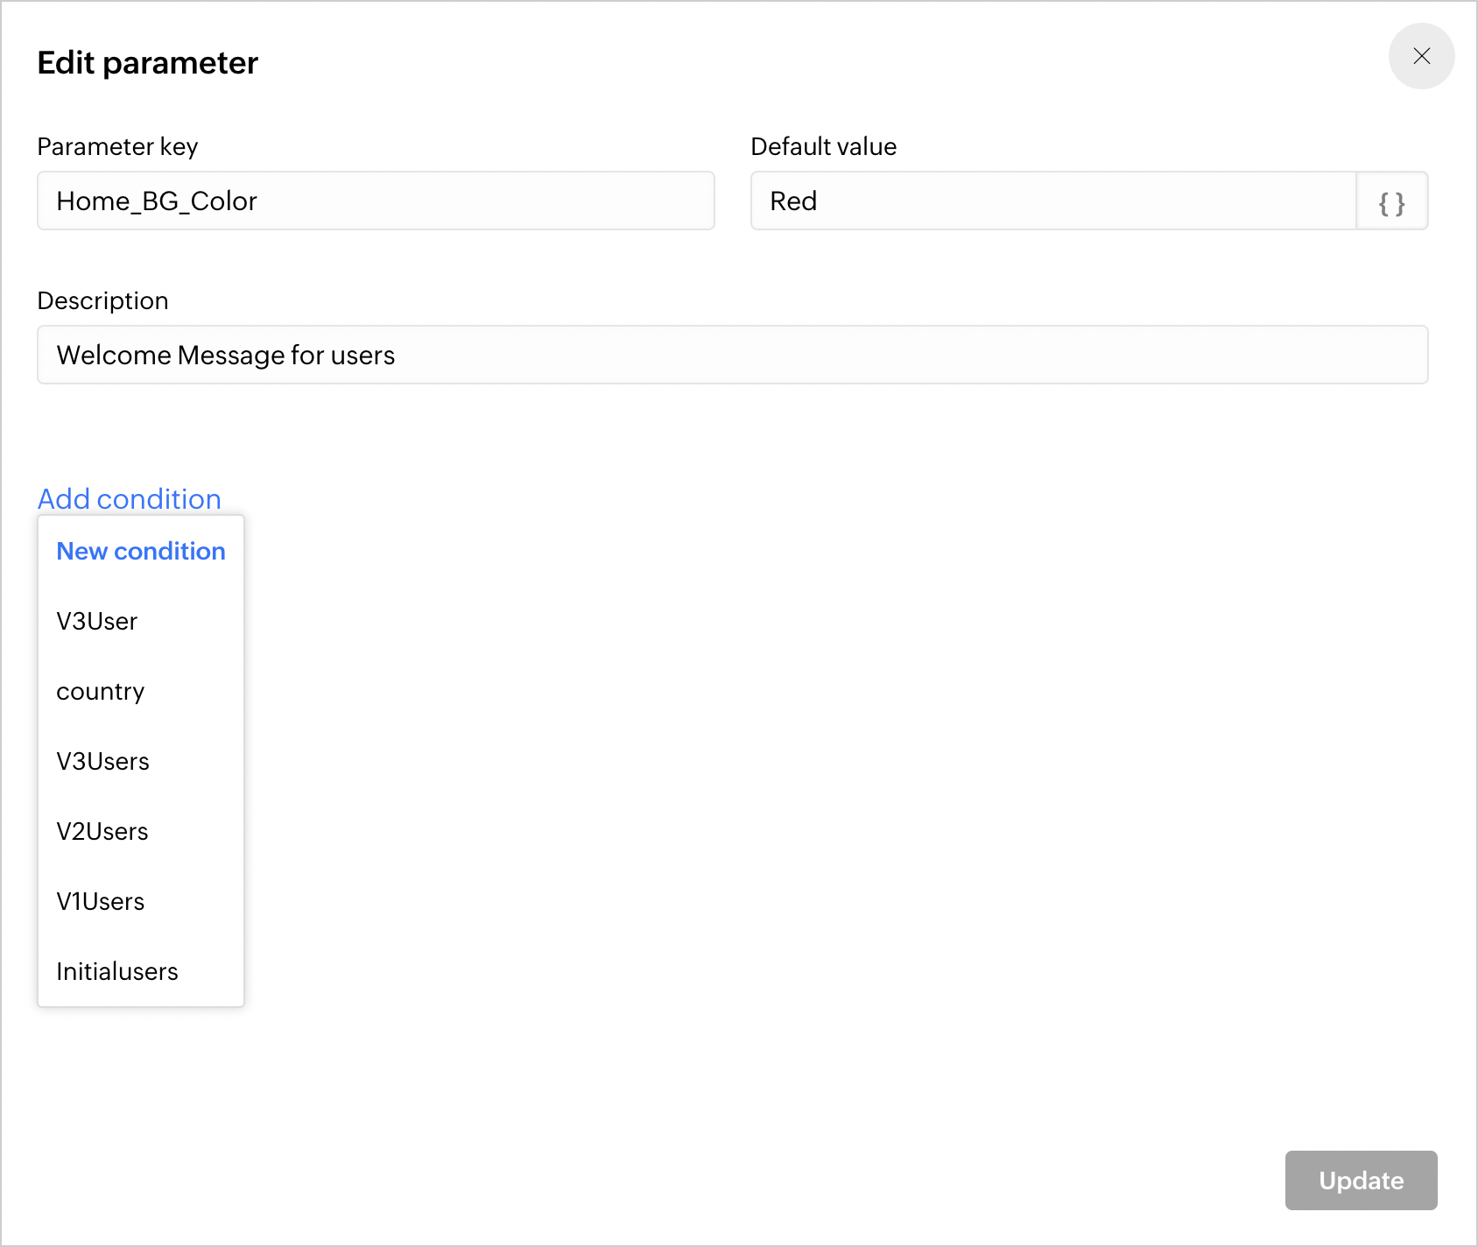Open the Add condition dropdown link
The image size is (1478, 1247).
[x=130, y=498]
